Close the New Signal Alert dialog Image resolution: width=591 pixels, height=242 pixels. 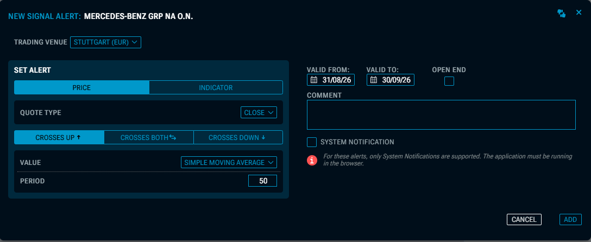click(579, 12)
